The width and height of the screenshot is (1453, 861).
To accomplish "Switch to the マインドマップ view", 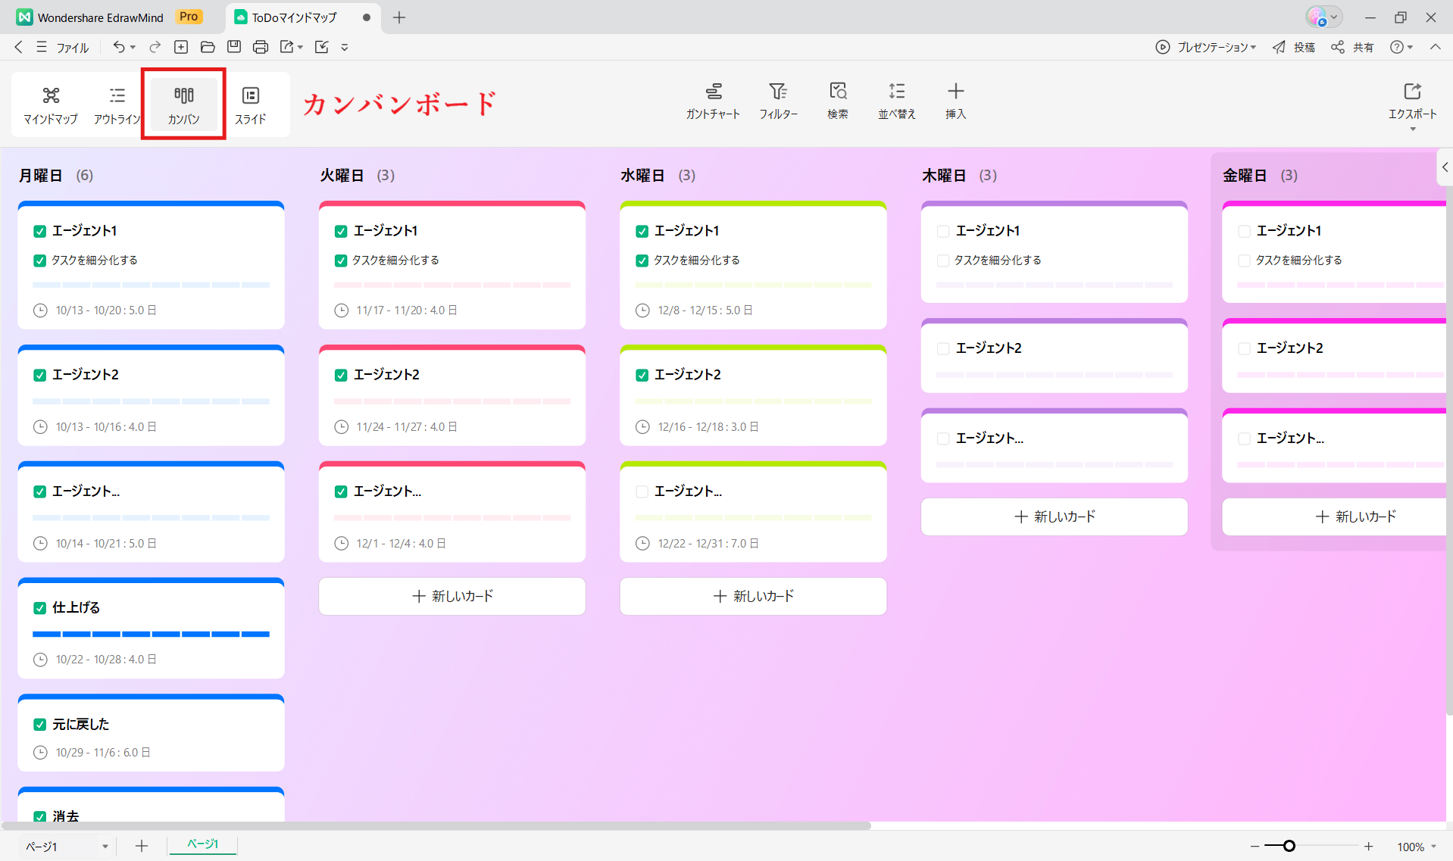I will 50,105.
